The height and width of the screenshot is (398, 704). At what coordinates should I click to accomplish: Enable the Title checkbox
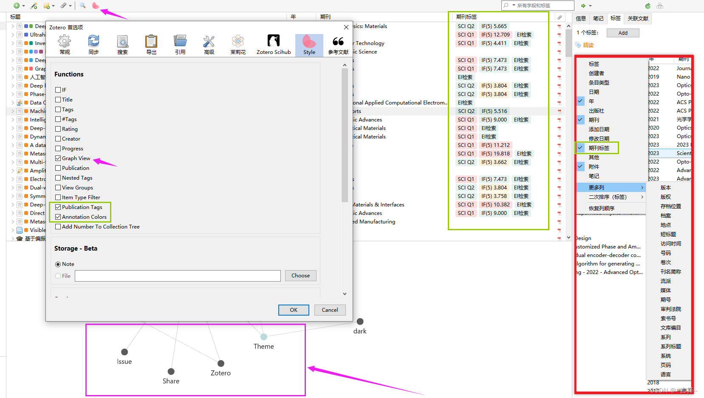pyautogui.click(x=58, y=99)
